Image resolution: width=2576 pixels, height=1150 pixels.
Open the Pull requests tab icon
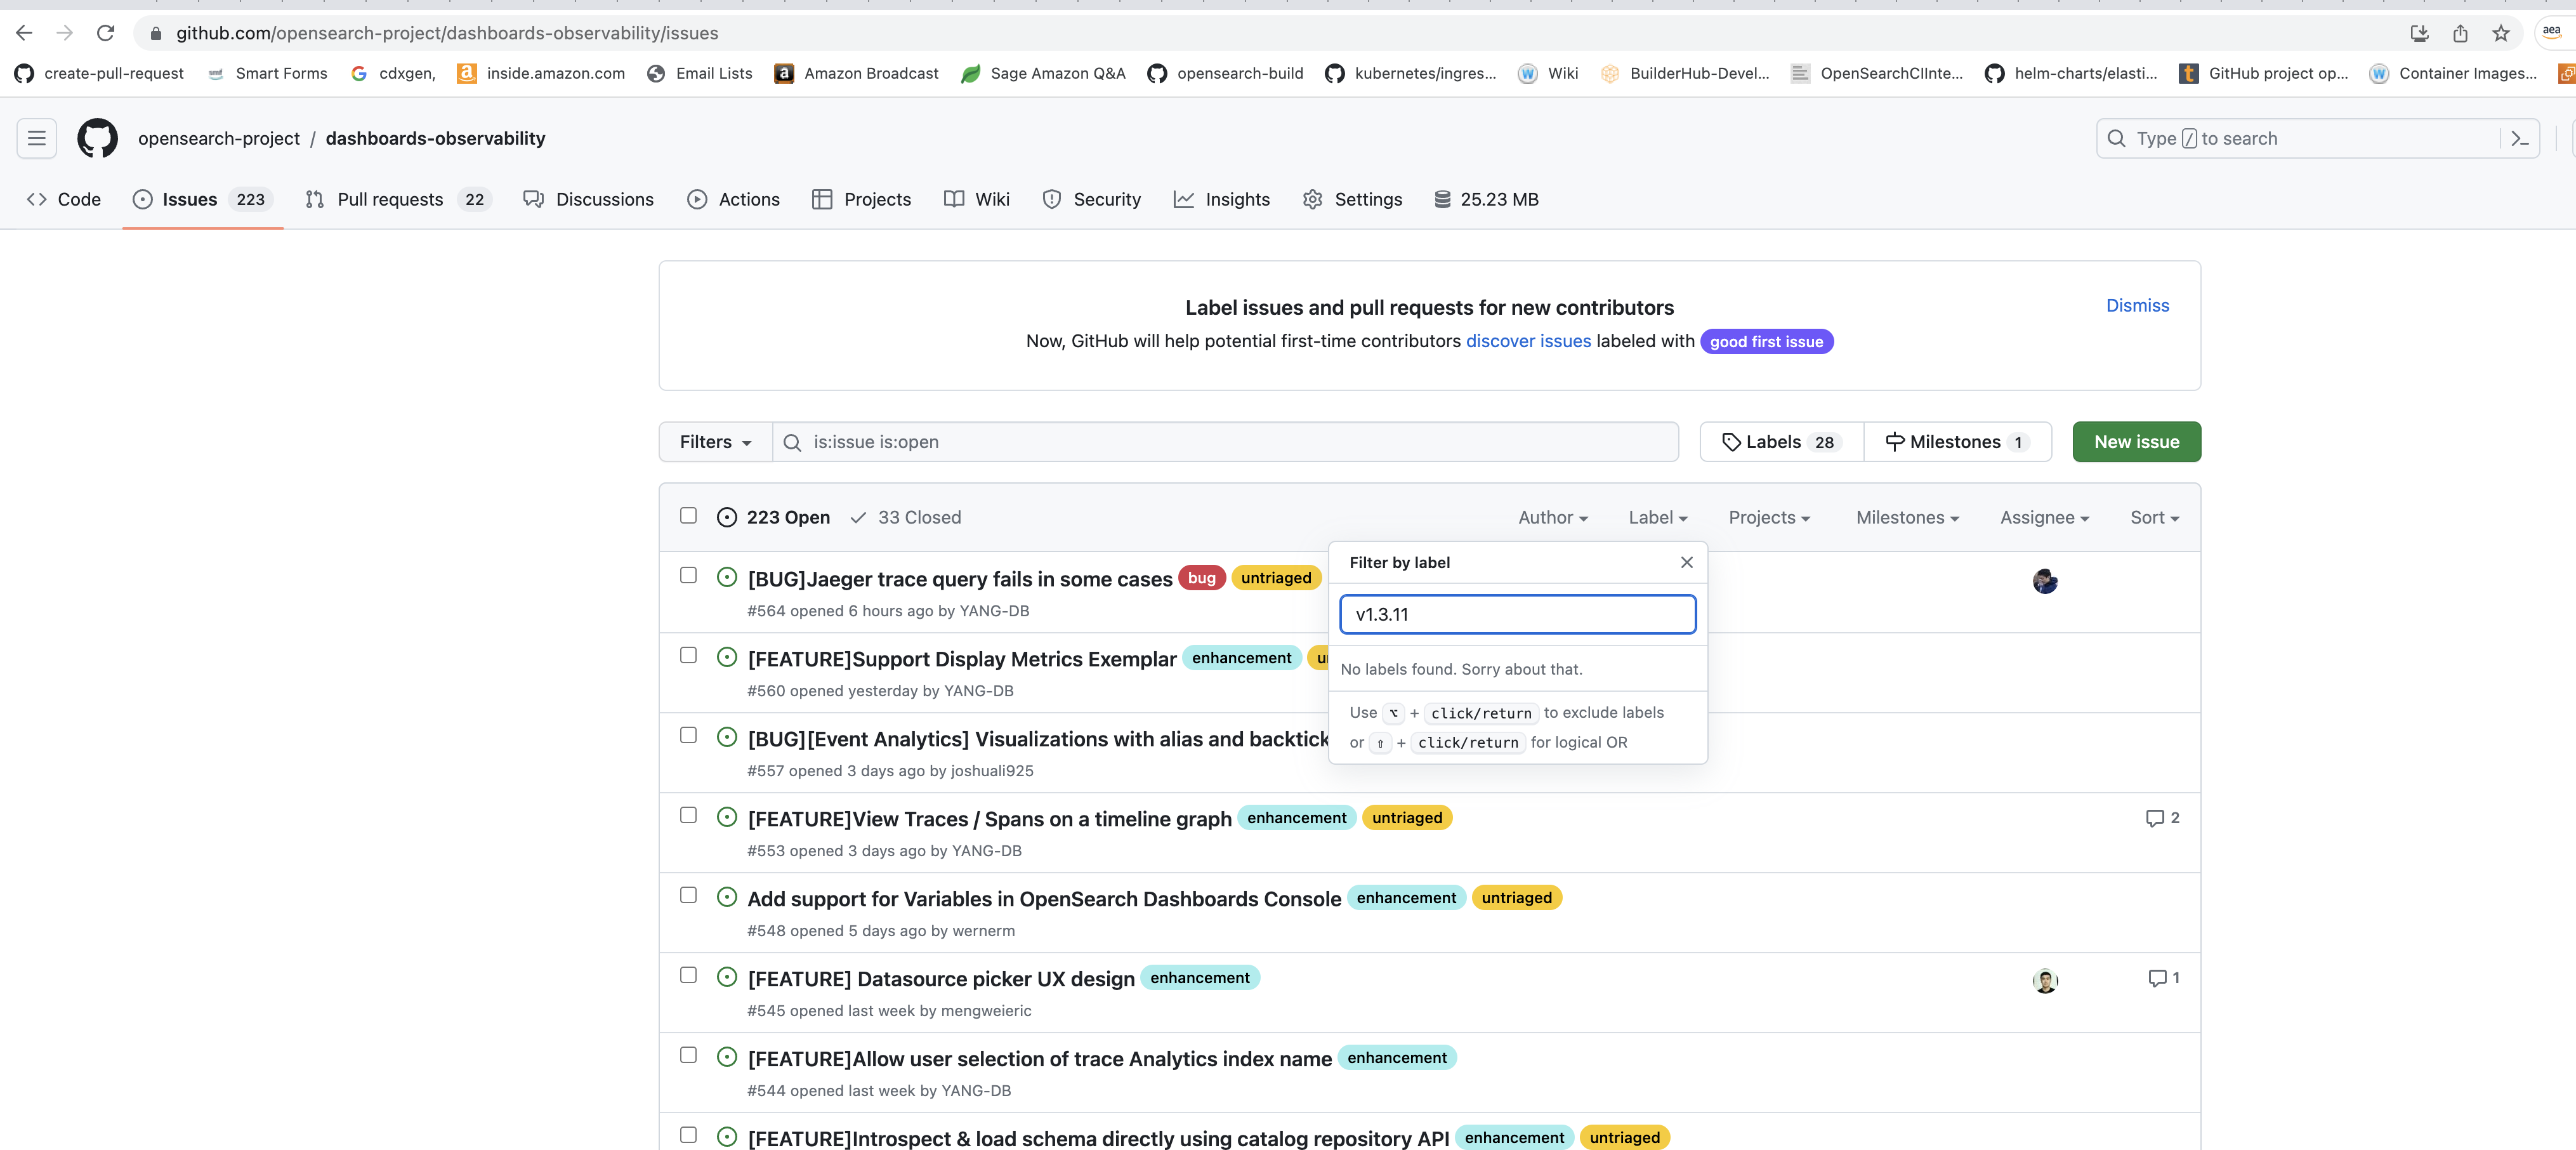[314, 199]
